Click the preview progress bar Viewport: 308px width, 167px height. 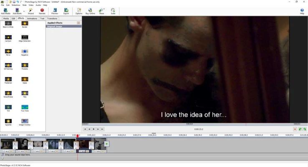194,124
